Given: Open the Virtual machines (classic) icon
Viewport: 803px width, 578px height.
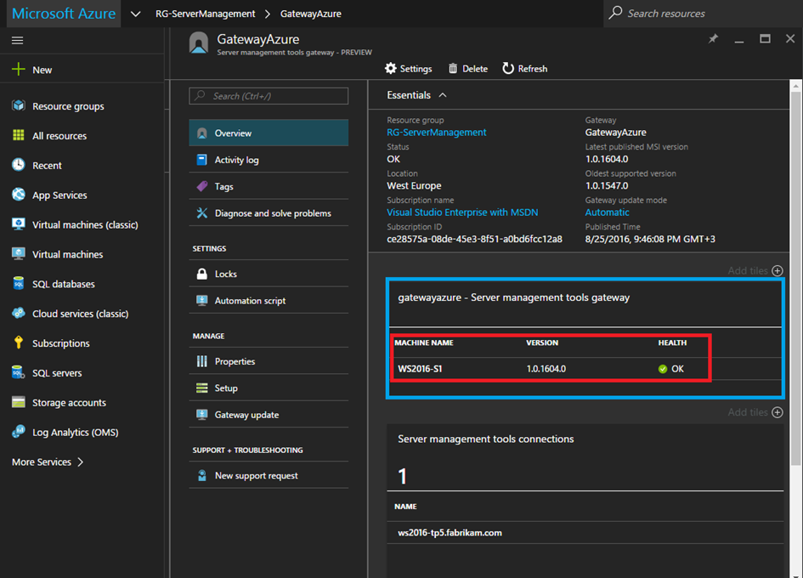Looking at the screenshot, I should (x=19, y=224).
